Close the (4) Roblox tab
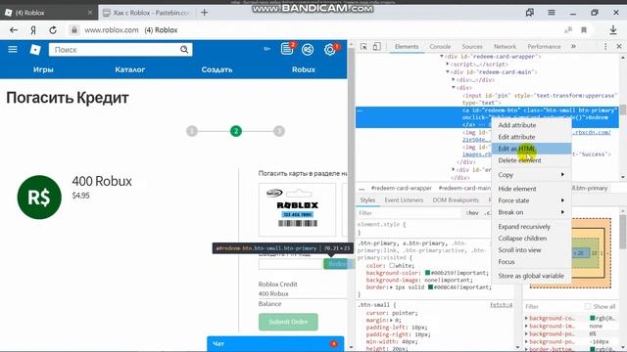The width and height of the screenshot is (627, 352). click(x=90, y=13)
